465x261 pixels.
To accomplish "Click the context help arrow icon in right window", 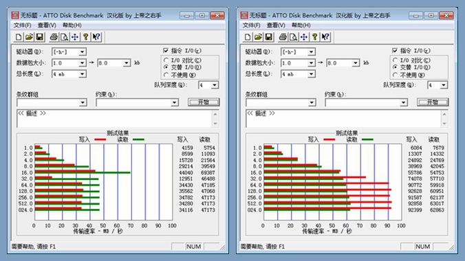I will (325, 37).
